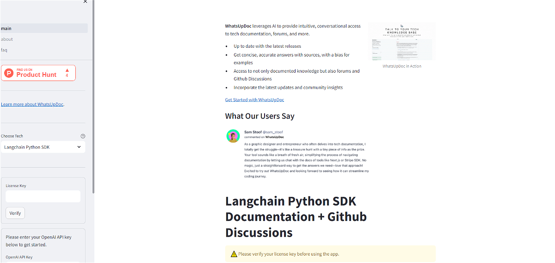Click the 'WhatsUpDoc in Action' caption
Image resolution: width=555 pixels, height=263 pixels.
point(402,66)
